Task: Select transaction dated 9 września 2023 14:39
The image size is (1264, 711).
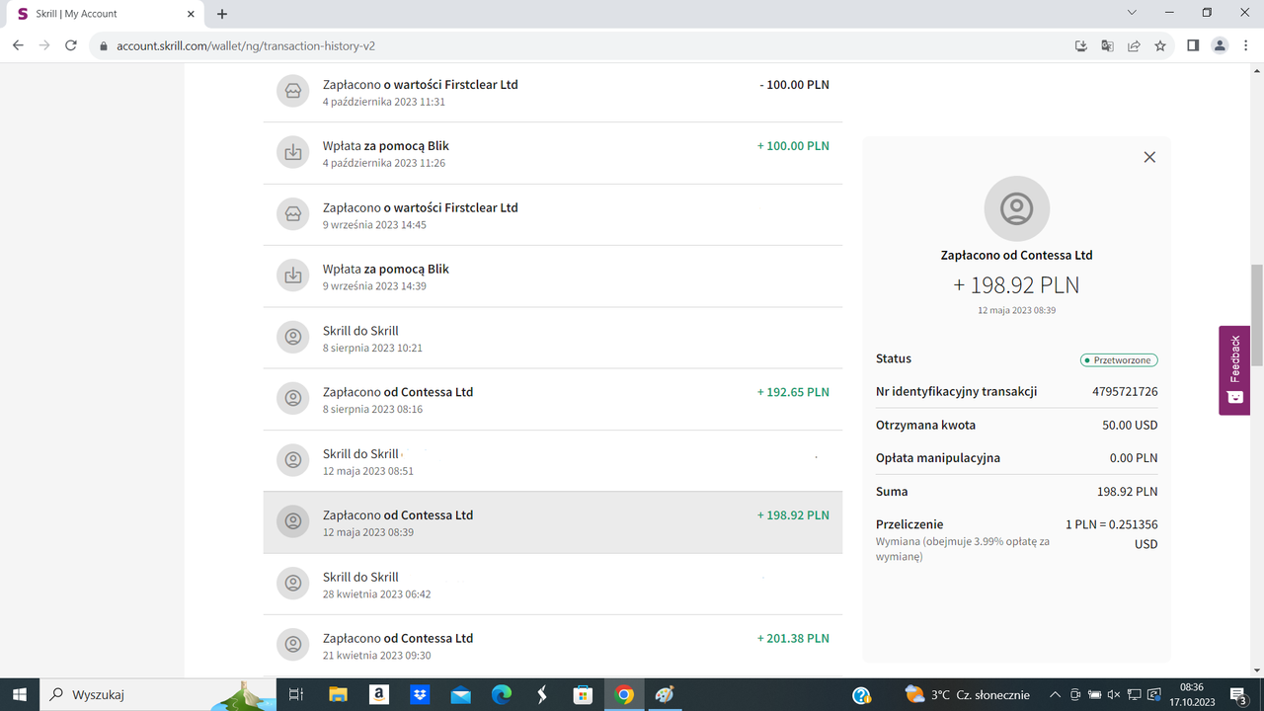Action: click(553, 276)
